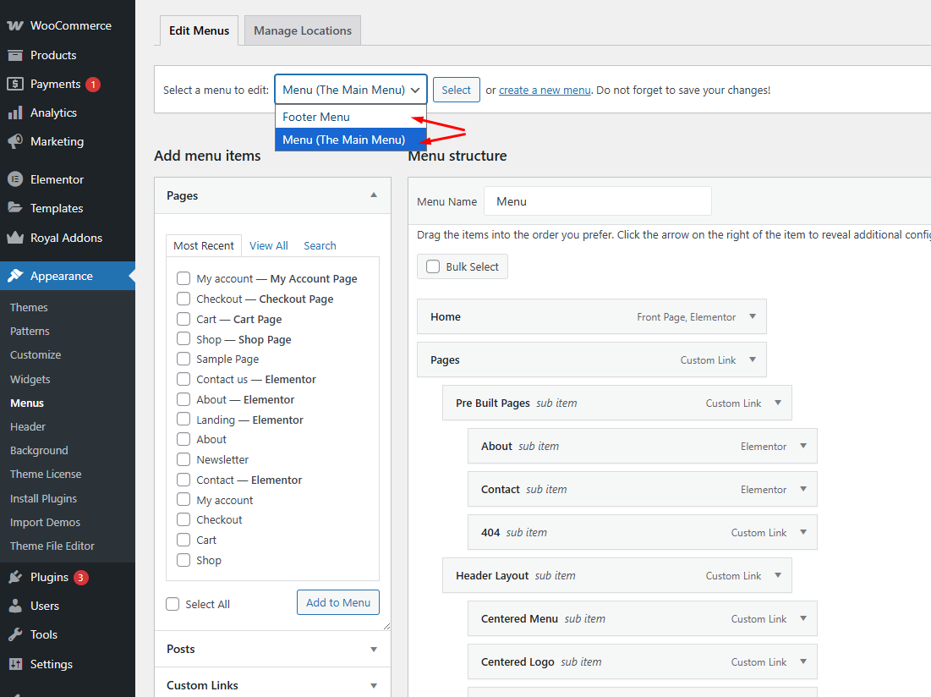Open Patterns under Appearance
Image resolution: width=931 pixels, height=697 pixels.
[30, 332]
